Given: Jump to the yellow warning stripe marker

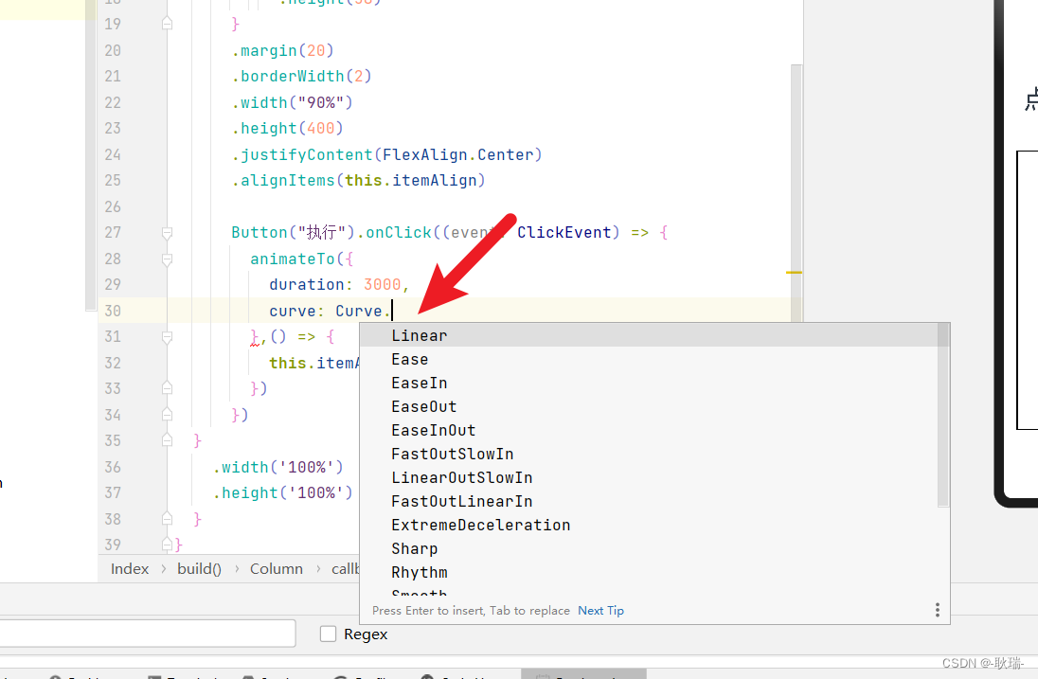Looking at the screenshot, I should coord(794,272).
